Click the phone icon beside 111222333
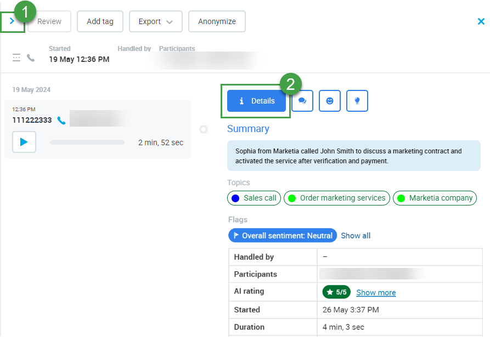Screen dimensions: 490x337 click(x=61, y=121)
